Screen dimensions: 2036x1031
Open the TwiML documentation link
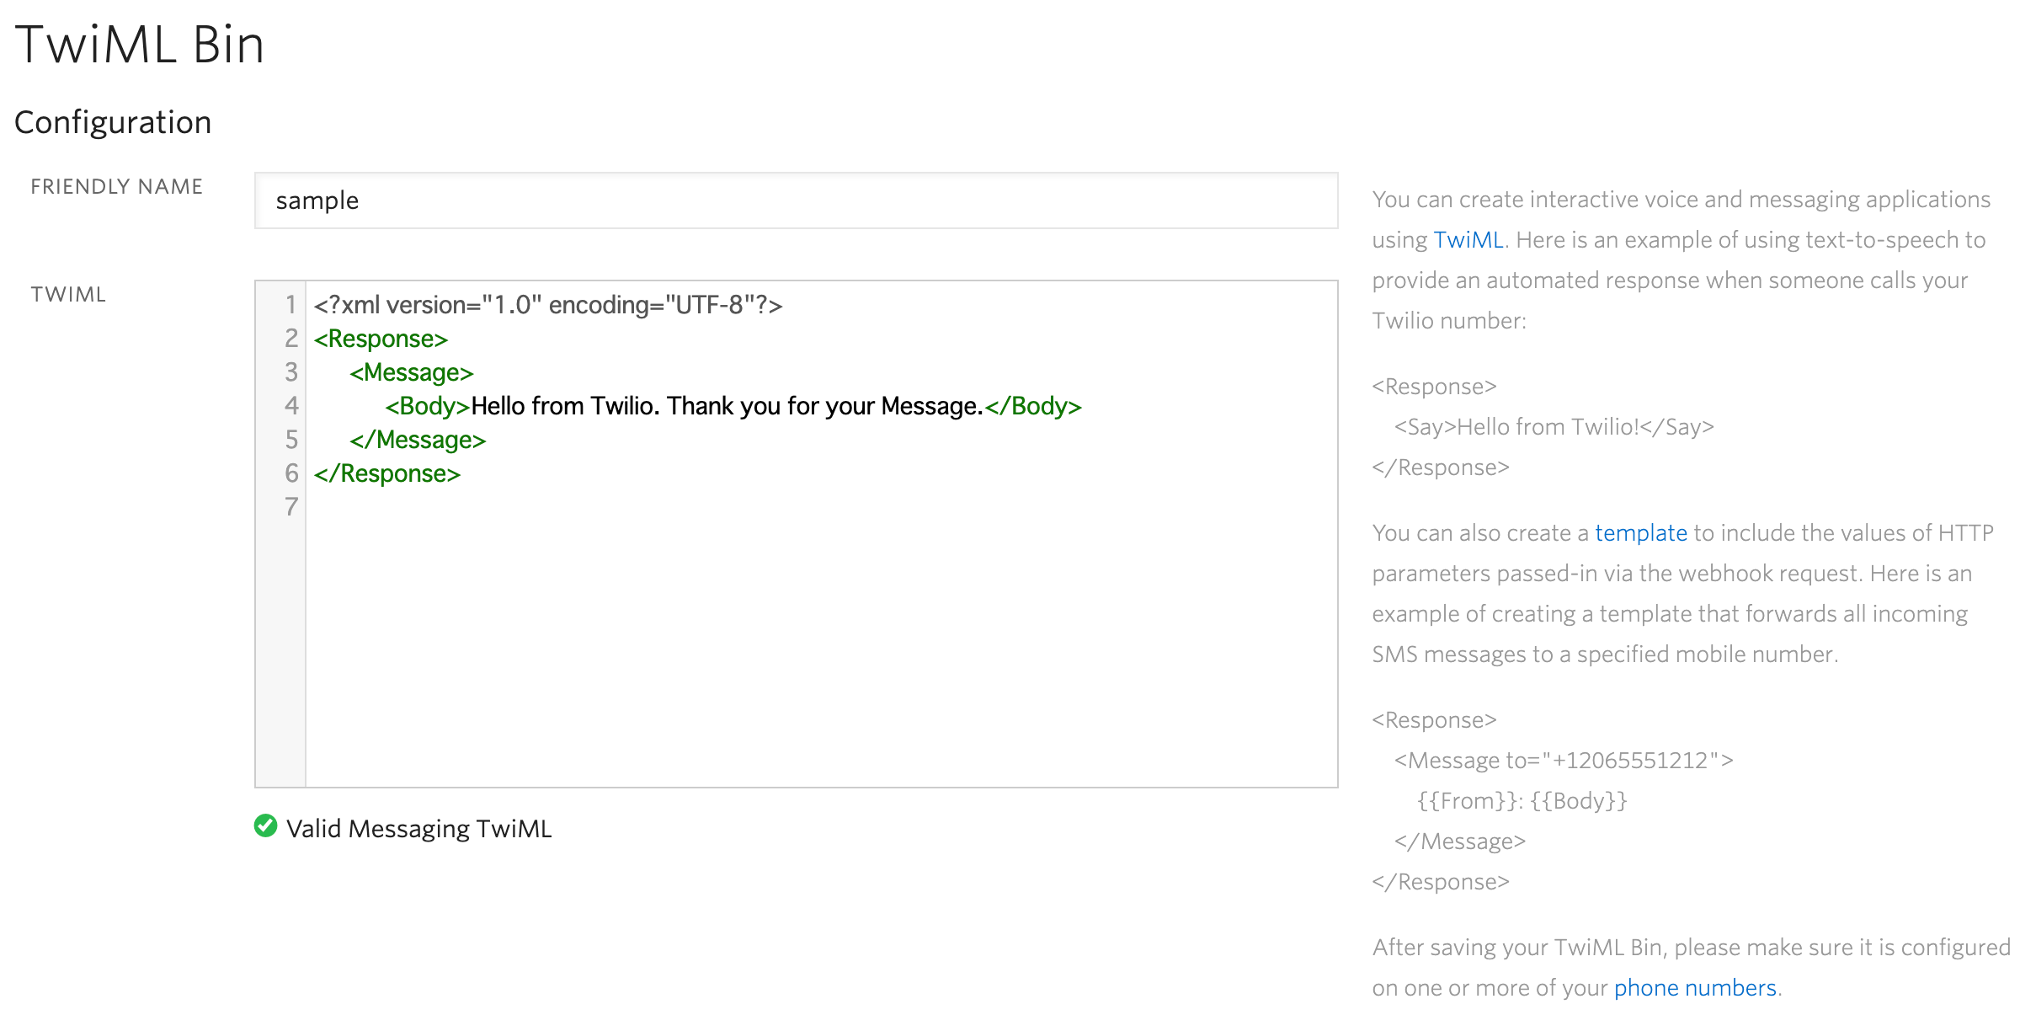(x=1468, y=240)
